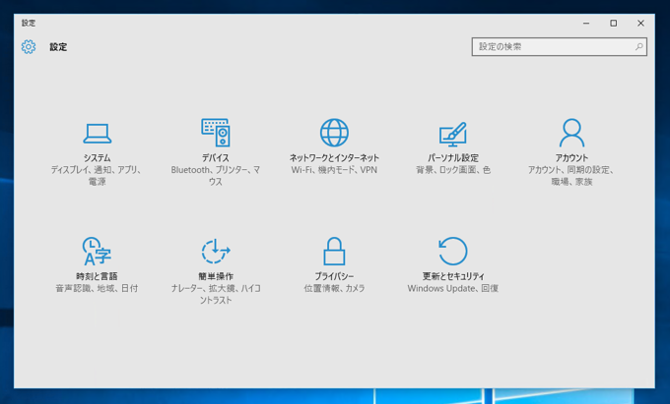Screen dimensions: 670x404
Task: Click the システム category title
Action: pos(97,157)
